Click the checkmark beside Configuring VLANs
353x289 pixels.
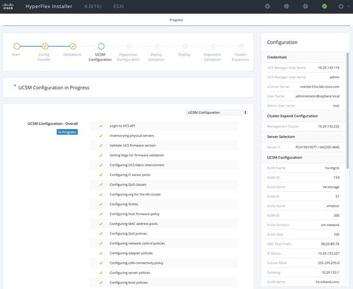(x=101, y=204)
